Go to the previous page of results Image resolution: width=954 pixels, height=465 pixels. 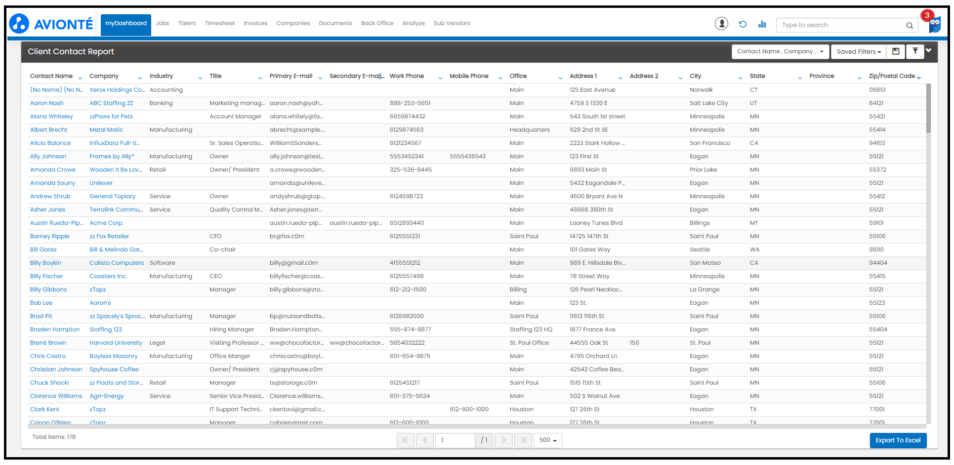click(x=425, y=440)
